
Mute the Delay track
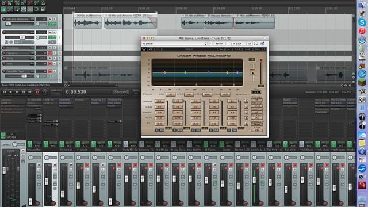pyautogui.click(x=50, y=58)
